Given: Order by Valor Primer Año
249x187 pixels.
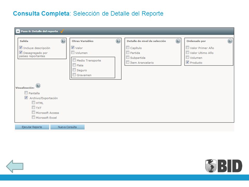Looking at the screenshot, I should click(x=188, y=48).
